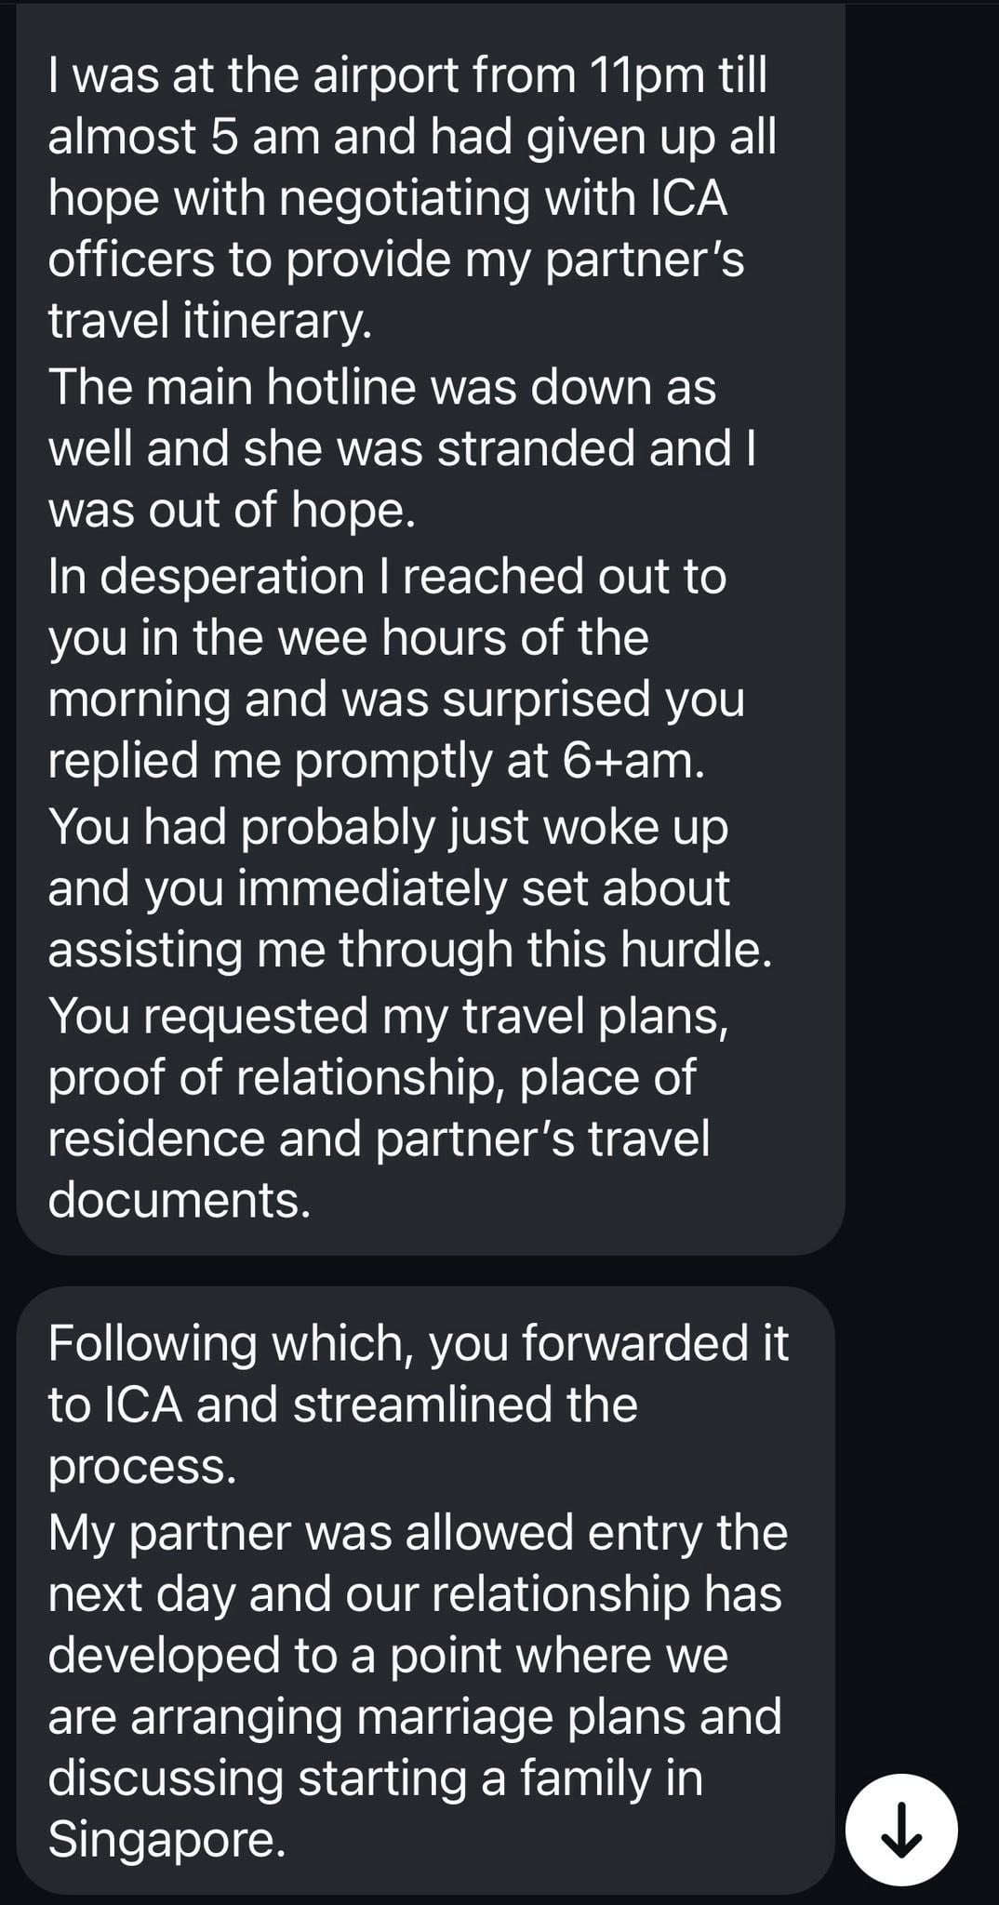Image resolution: width=999 pixels, height=1905 pixels.
Task: Click the word 'documents.' ending the first message
Action: click(x=179, y=1199)
